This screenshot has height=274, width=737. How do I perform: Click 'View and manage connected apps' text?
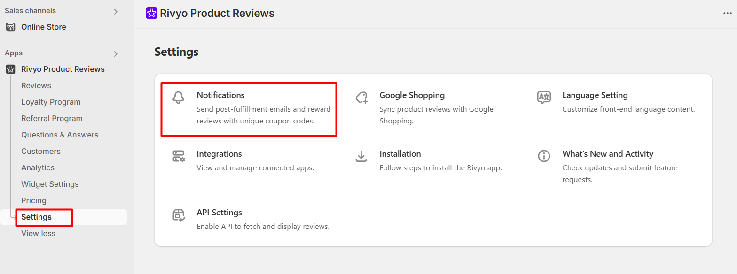255,168
